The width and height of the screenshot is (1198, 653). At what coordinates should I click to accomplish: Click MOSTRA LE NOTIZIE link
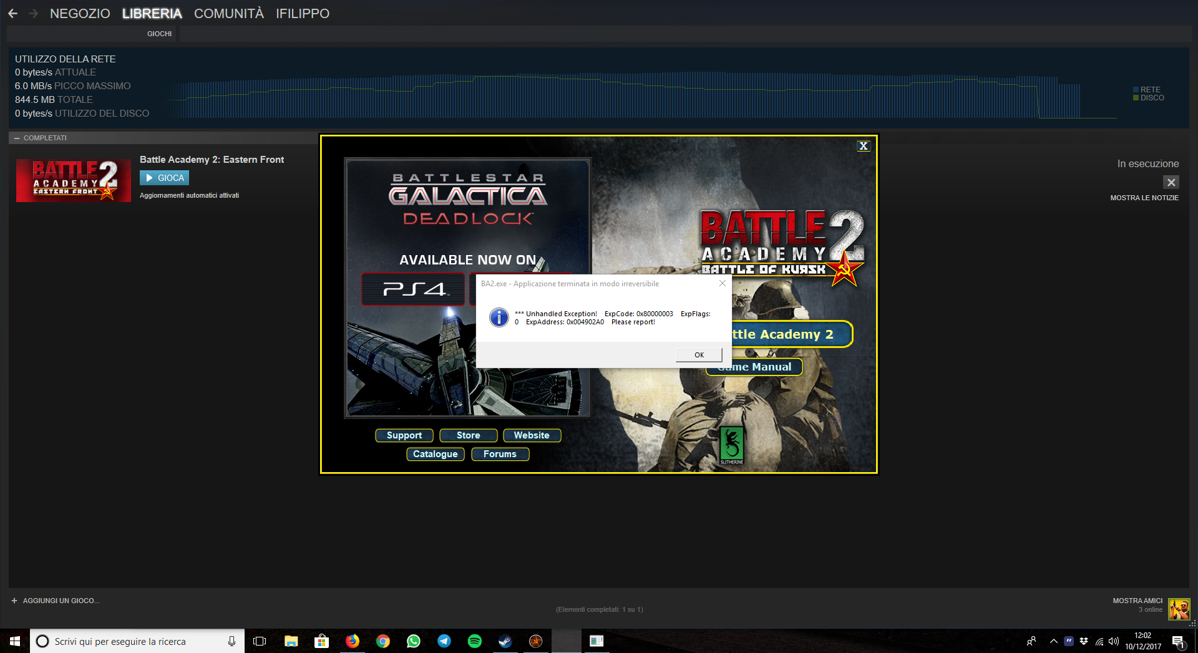coord(1144,198)
